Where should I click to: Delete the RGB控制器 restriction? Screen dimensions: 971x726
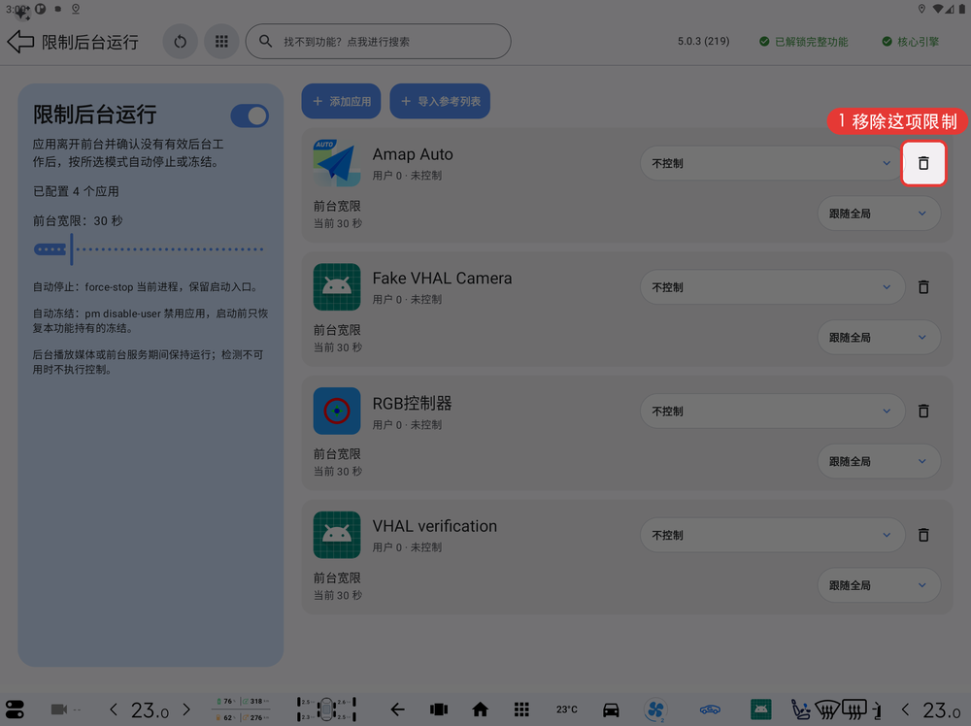[923, 411]
